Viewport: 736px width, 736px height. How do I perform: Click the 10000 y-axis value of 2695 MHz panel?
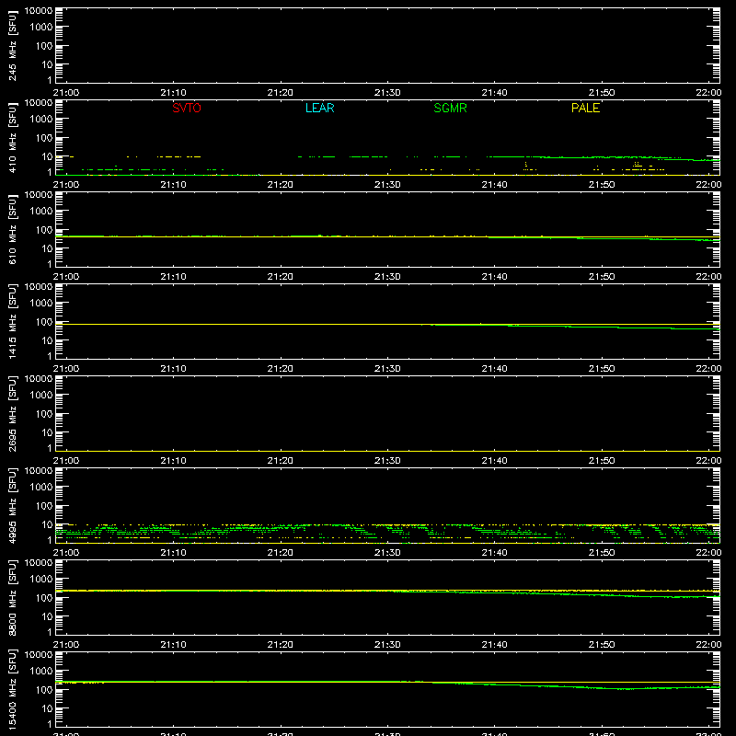point(39,379)
